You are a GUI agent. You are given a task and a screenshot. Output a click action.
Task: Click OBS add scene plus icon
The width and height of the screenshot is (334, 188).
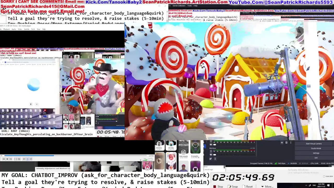282,143
